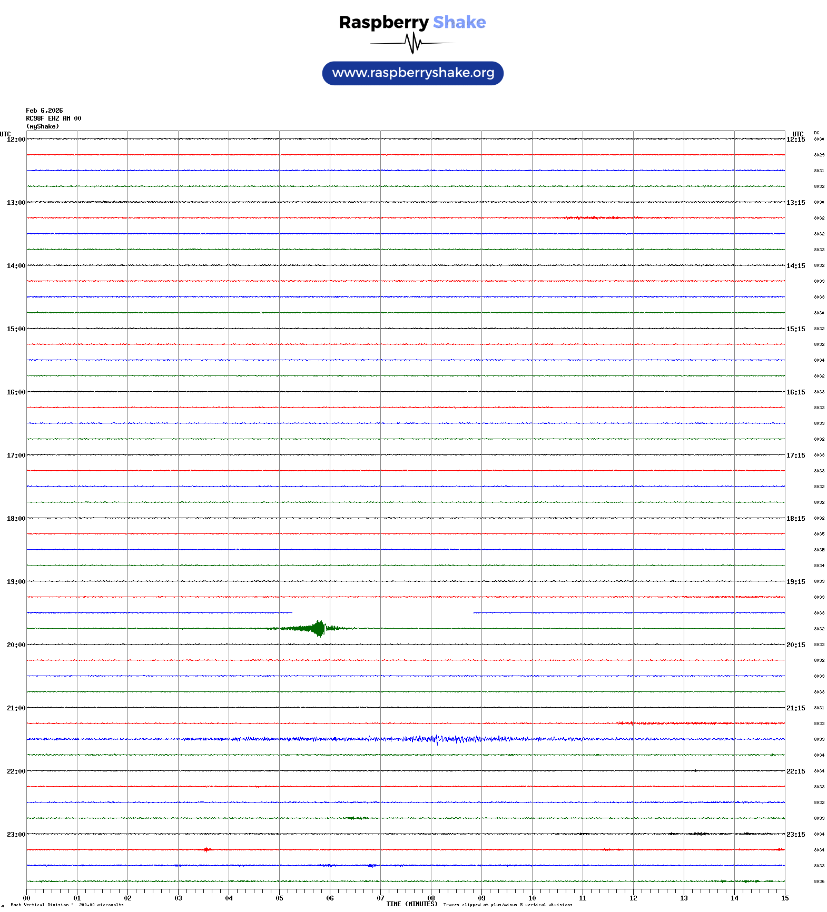Click the Traces clipped footnote text

pyautogui.click(x=508, y=905)
